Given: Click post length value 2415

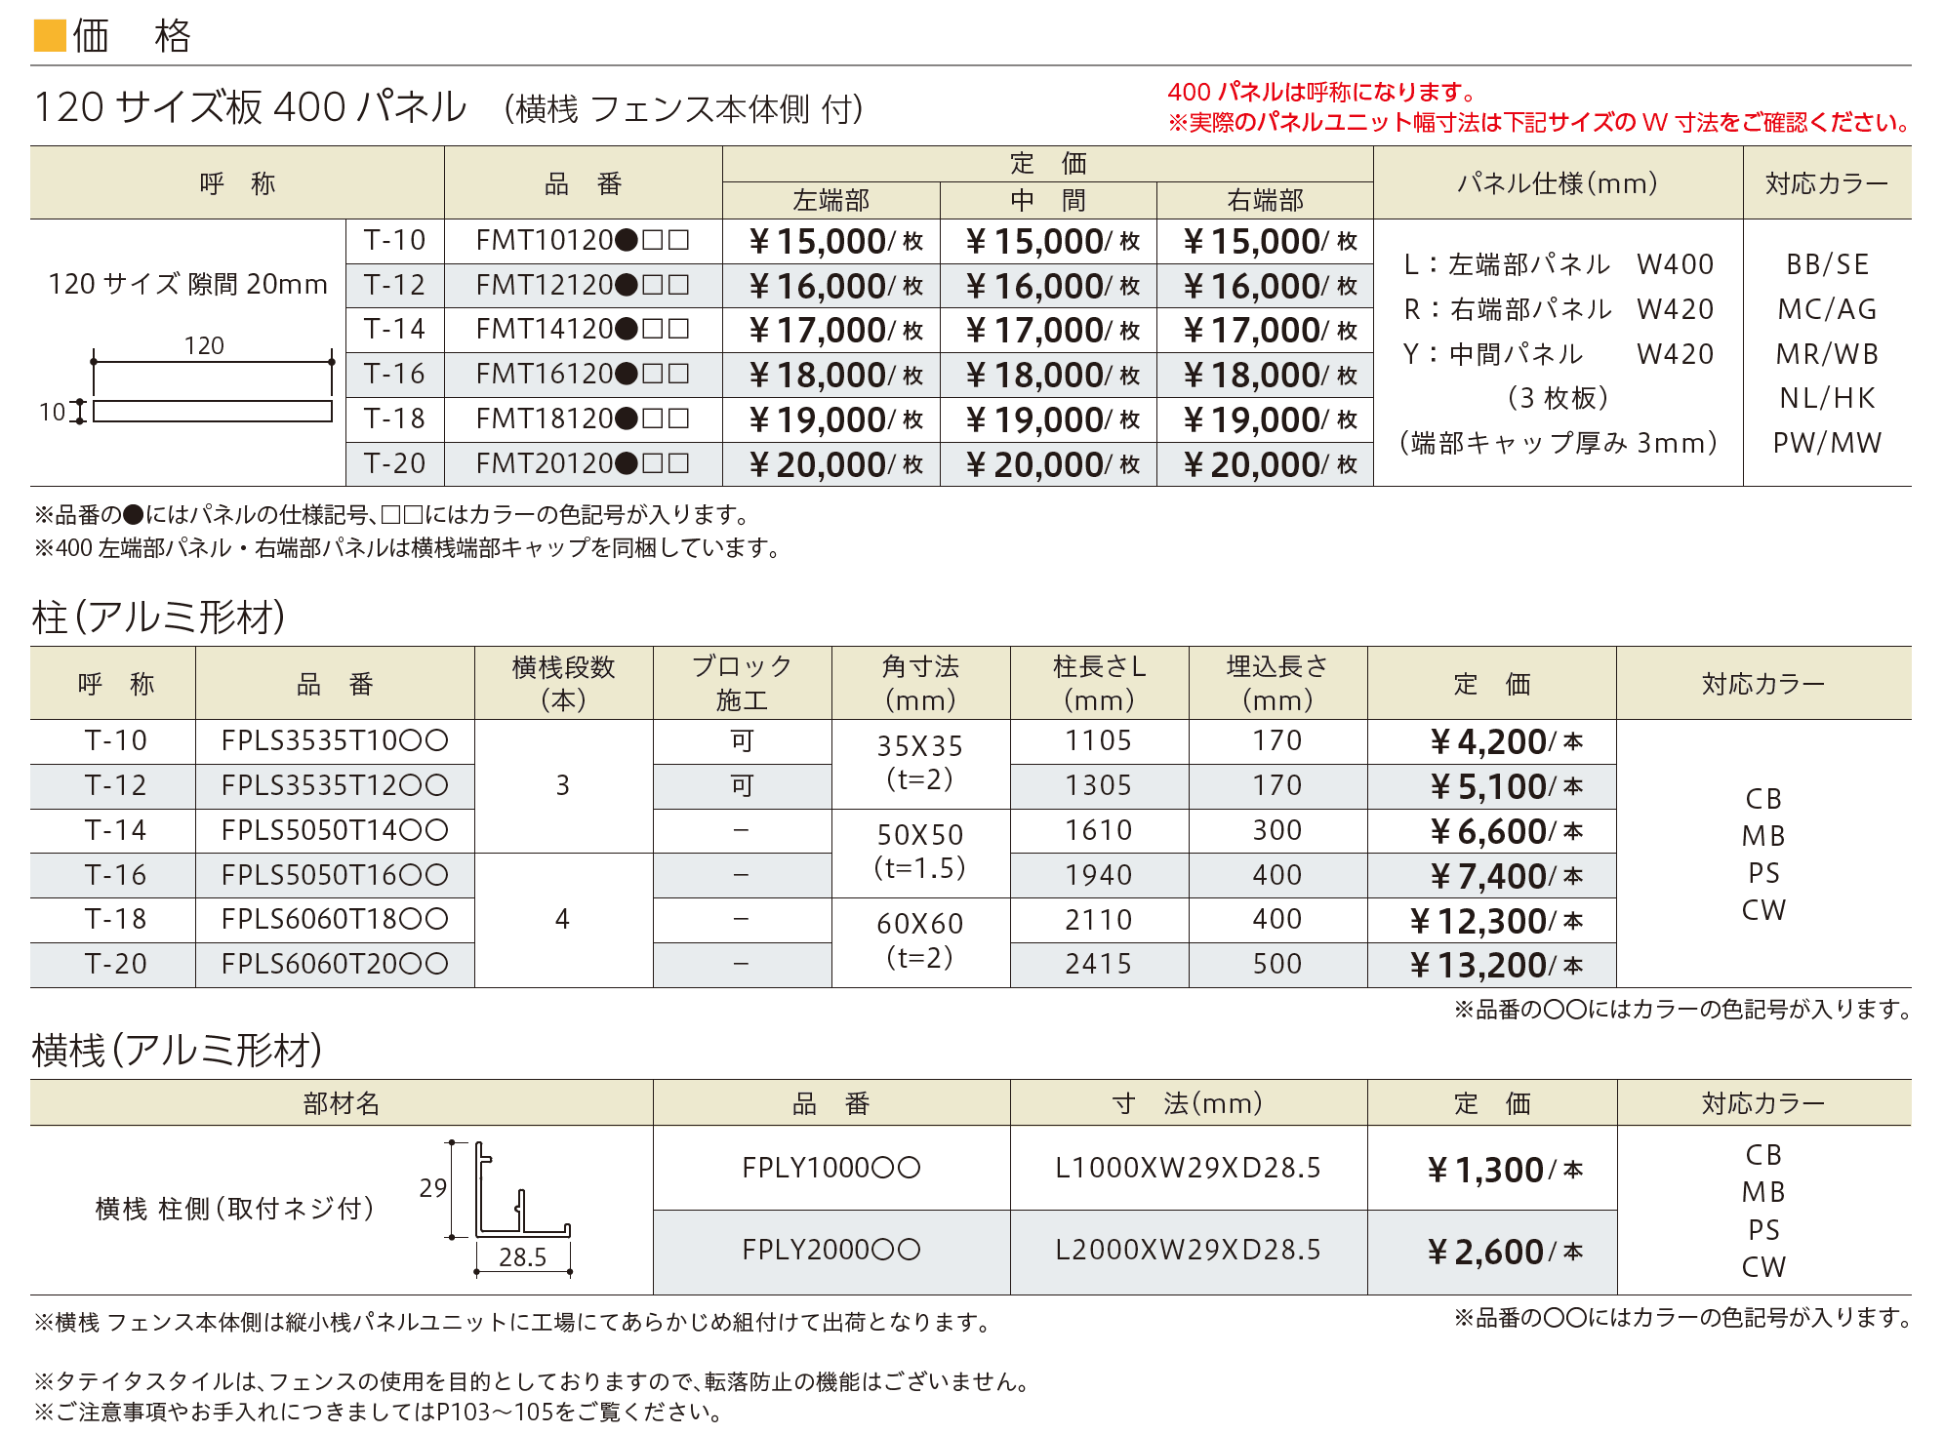Looking at the screenshot, I should click(1099, 964).
